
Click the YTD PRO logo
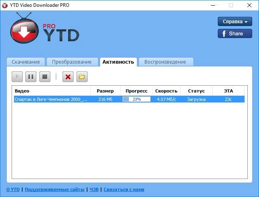click(44, 28)
